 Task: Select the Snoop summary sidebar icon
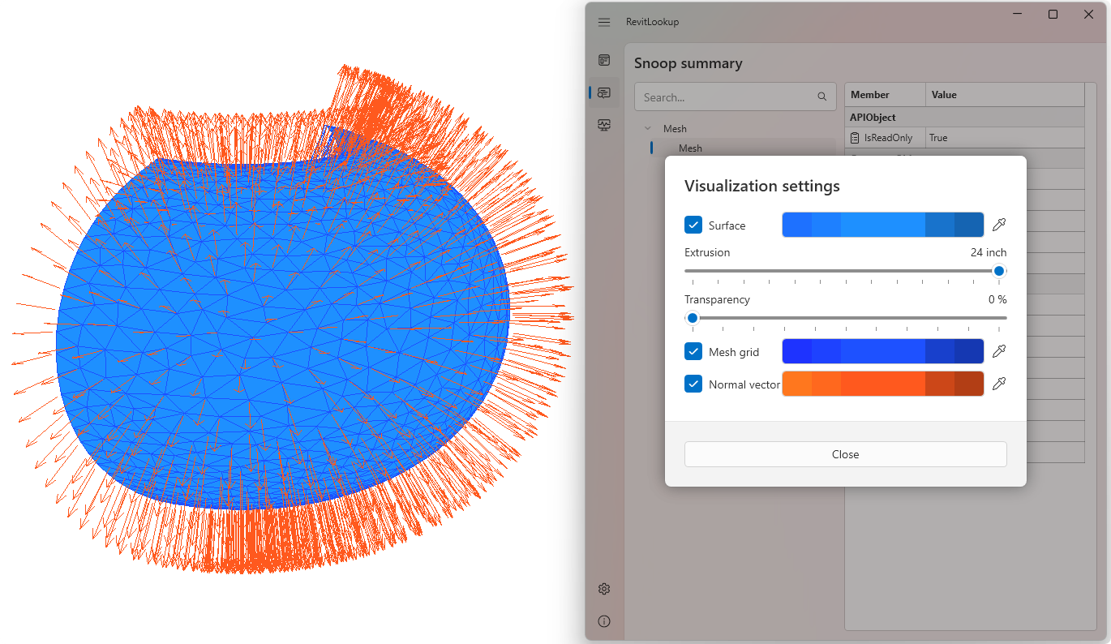tap(604, 93)
